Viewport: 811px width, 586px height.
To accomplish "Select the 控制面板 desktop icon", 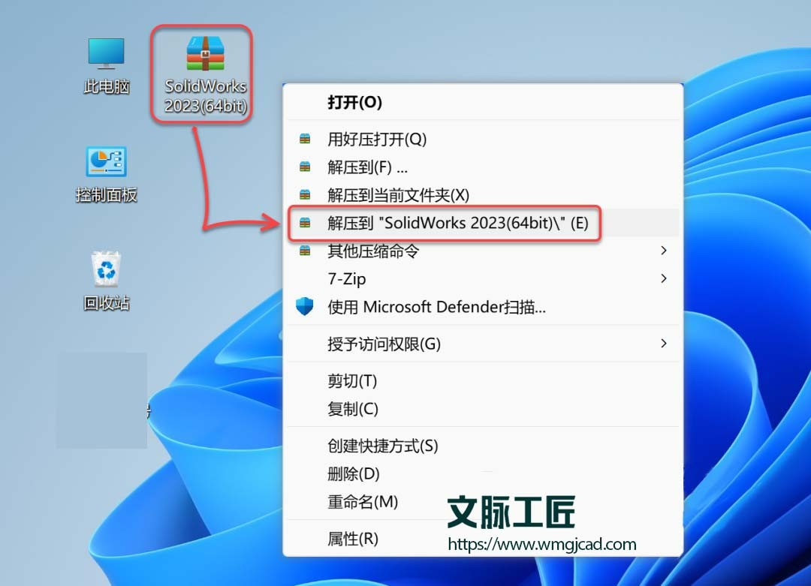I will [x=106, y=162].
